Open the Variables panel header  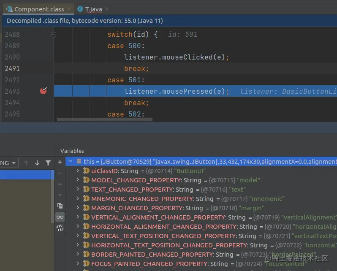pos(72,151)
